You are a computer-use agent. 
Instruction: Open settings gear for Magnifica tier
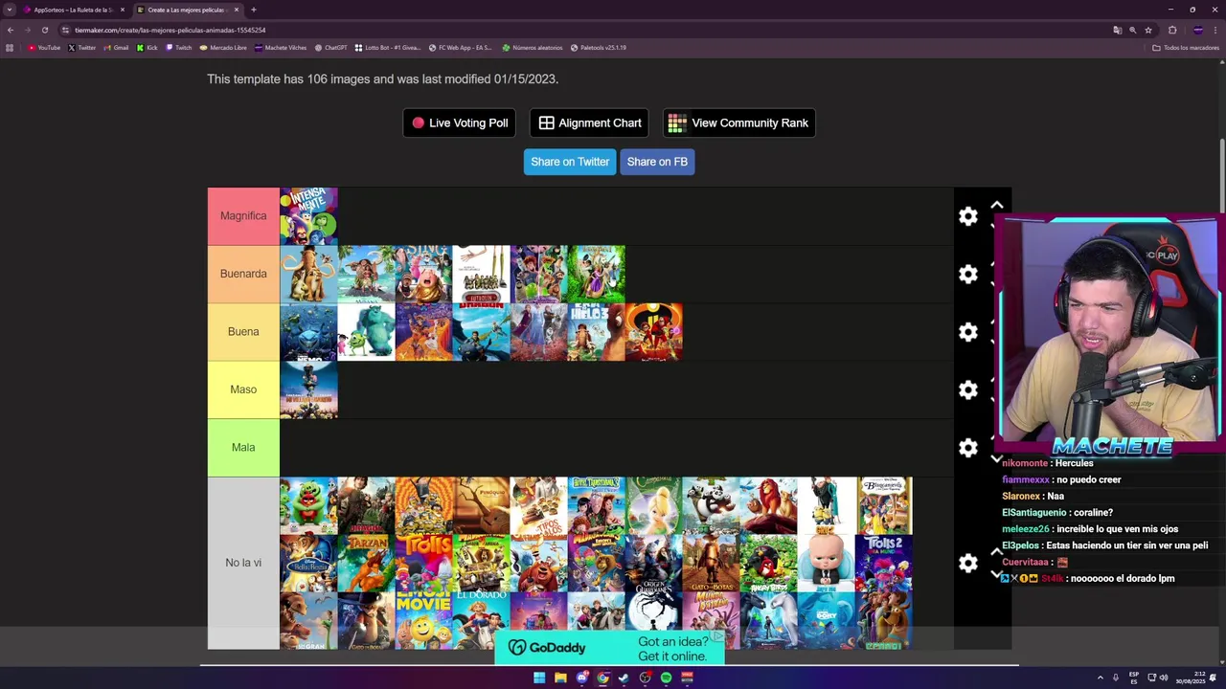tap(968, 216)
